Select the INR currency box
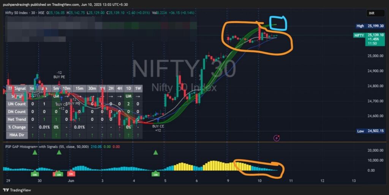Screen dimensions: 389x195 pyautogui.click(x=376, y=13)
